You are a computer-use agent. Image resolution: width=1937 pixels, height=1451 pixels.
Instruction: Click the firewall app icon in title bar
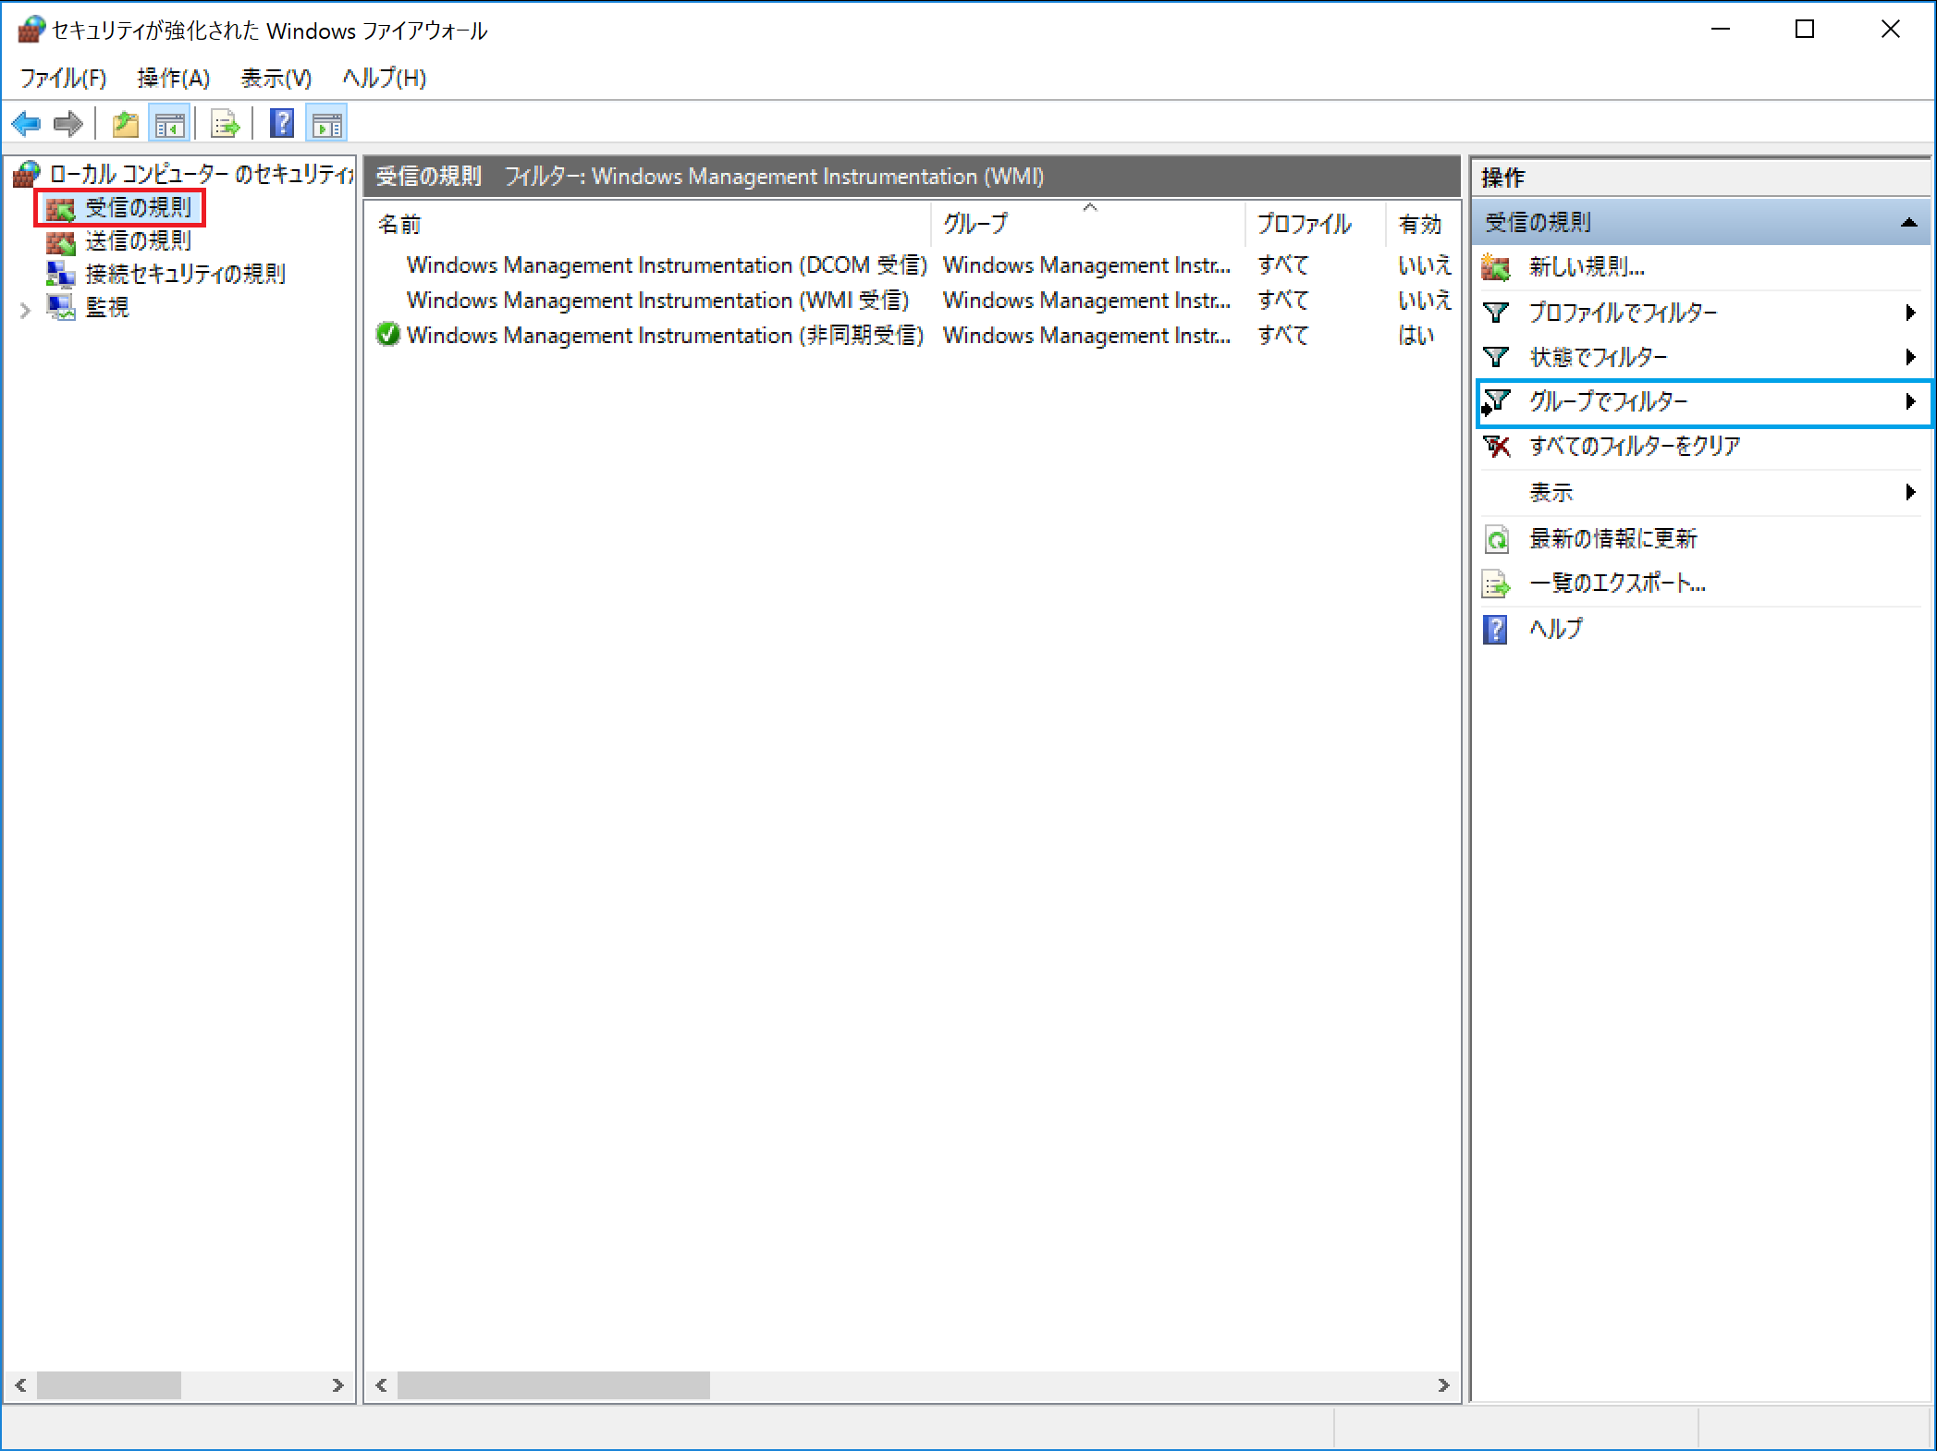click(x=31, y=30)
